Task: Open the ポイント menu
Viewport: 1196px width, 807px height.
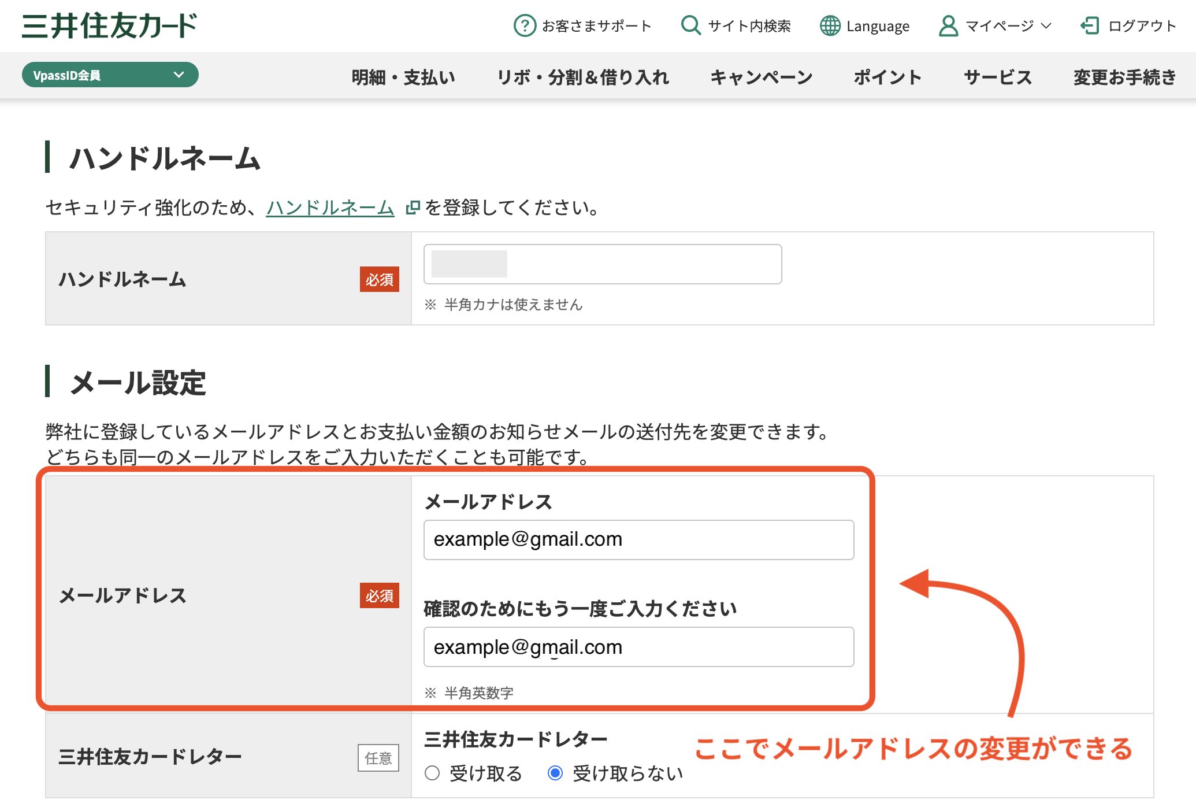Action: coord(887,77)
